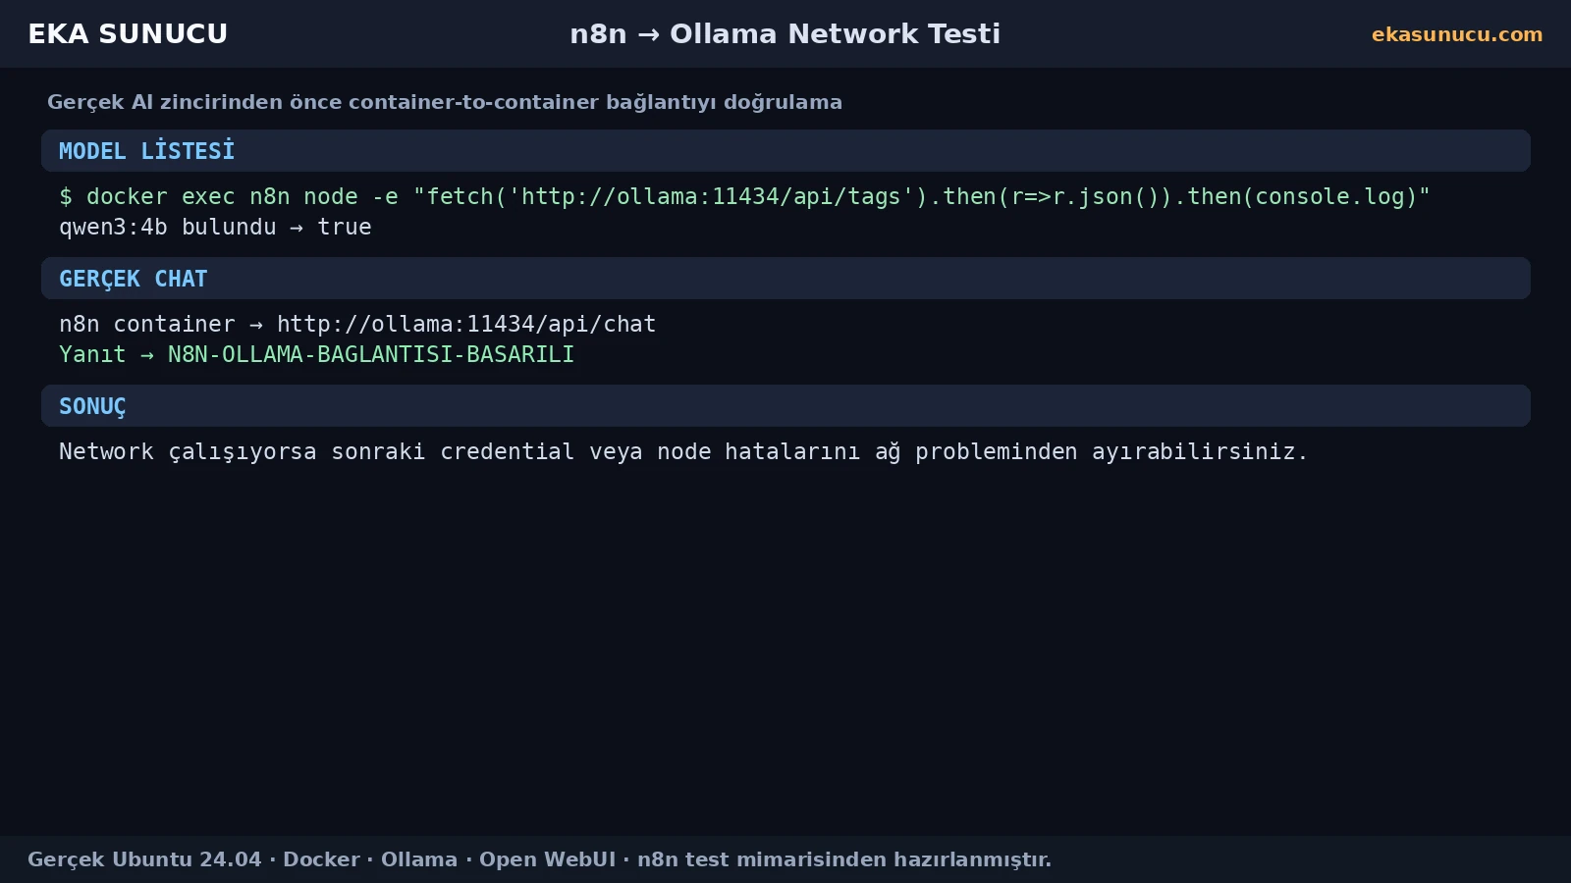Screen dimensions: 1571x883
Task: Click the docker exec n8n command line
Action: click(744, 196)
